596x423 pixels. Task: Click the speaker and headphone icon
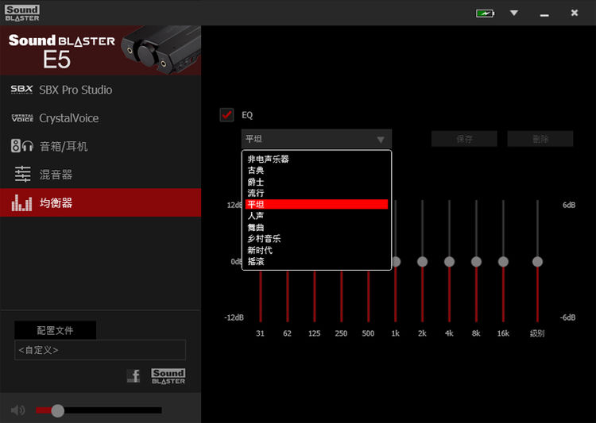click(x=22, y=146)
